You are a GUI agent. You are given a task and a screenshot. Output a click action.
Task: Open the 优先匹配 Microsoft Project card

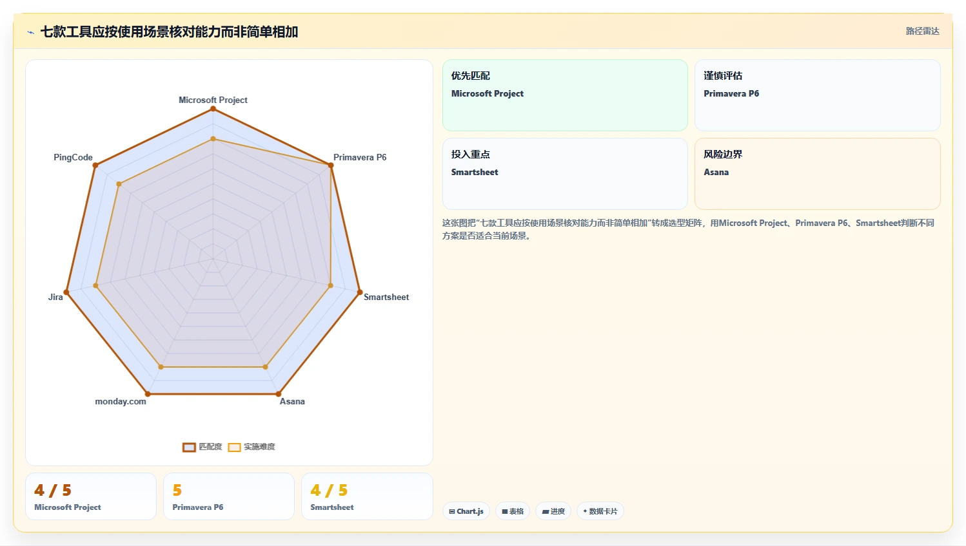click(565, 95)
